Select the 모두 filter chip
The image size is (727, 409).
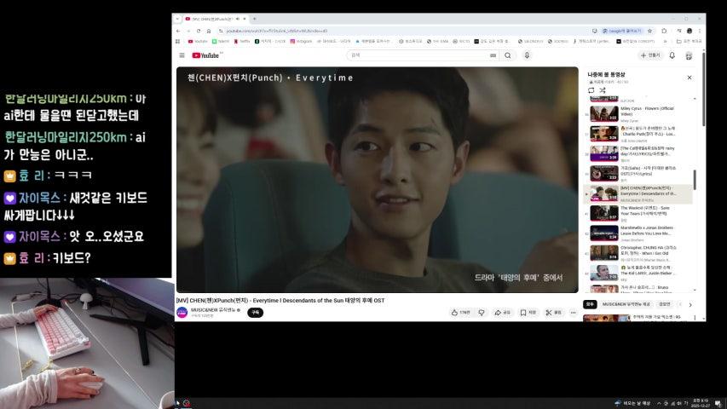pyautogui.click(x=590, y=304)
